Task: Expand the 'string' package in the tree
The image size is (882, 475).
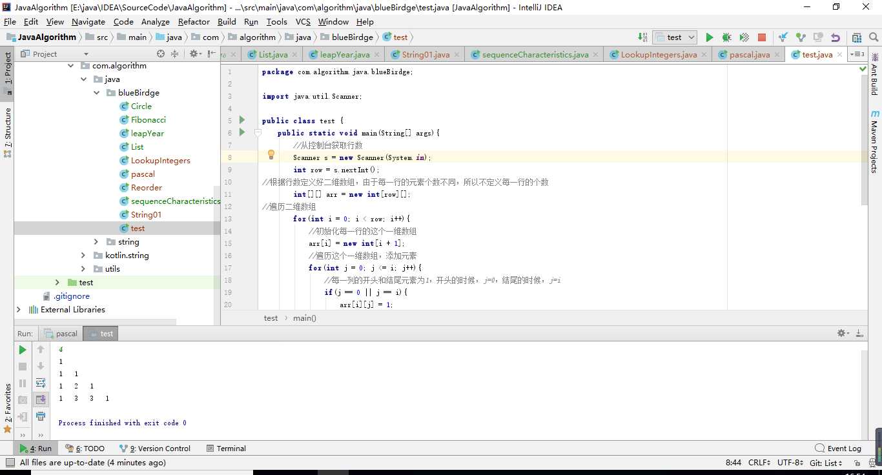Action: tap(96, 242)
